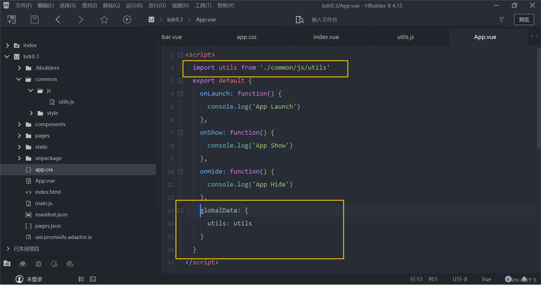
Task: Click the utils.js file icon in tree
Action: pos(52,102)
